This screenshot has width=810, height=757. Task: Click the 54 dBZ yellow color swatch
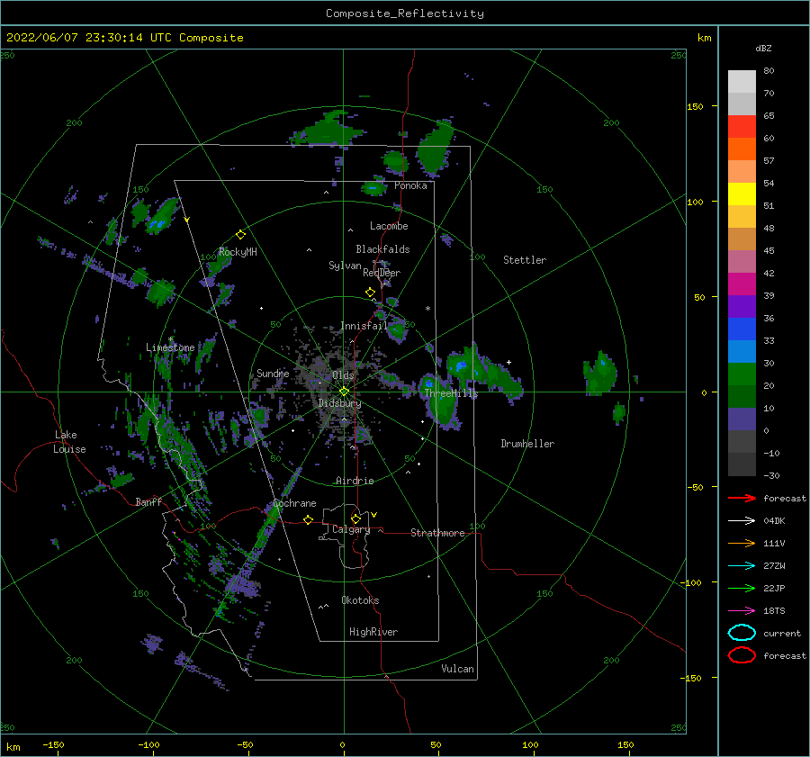[x=742, y=194]
